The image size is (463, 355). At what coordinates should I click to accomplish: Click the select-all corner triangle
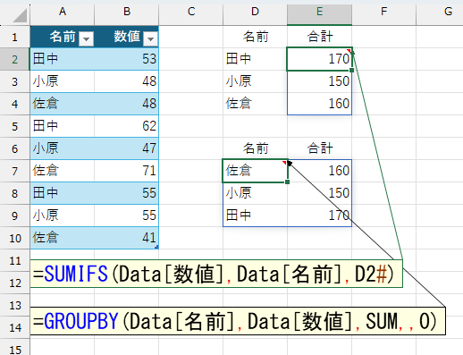pyautogui.click(x=20, y=15)
